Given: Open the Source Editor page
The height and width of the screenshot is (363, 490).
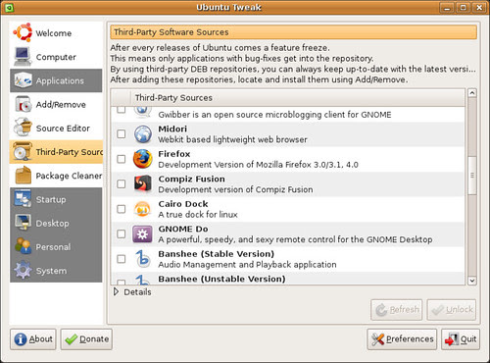Looking at the screenshot, I should (56, 128).
